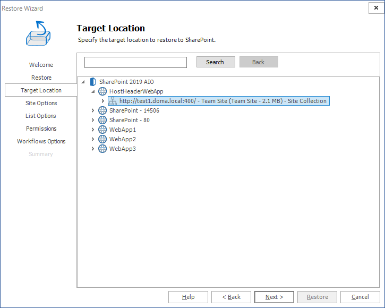The image size is (385, 308).
Task: Click the Next button
Action: (x=274, y=297)
